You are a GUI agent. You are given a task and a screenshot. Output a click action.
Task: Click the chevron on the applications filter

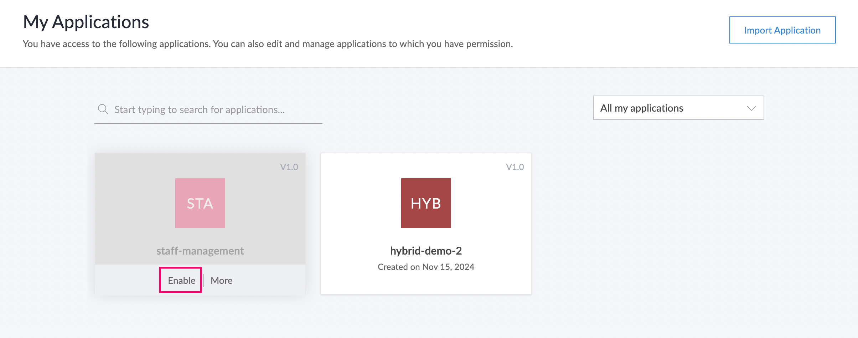pyautogui.click(x=751, y=108)
